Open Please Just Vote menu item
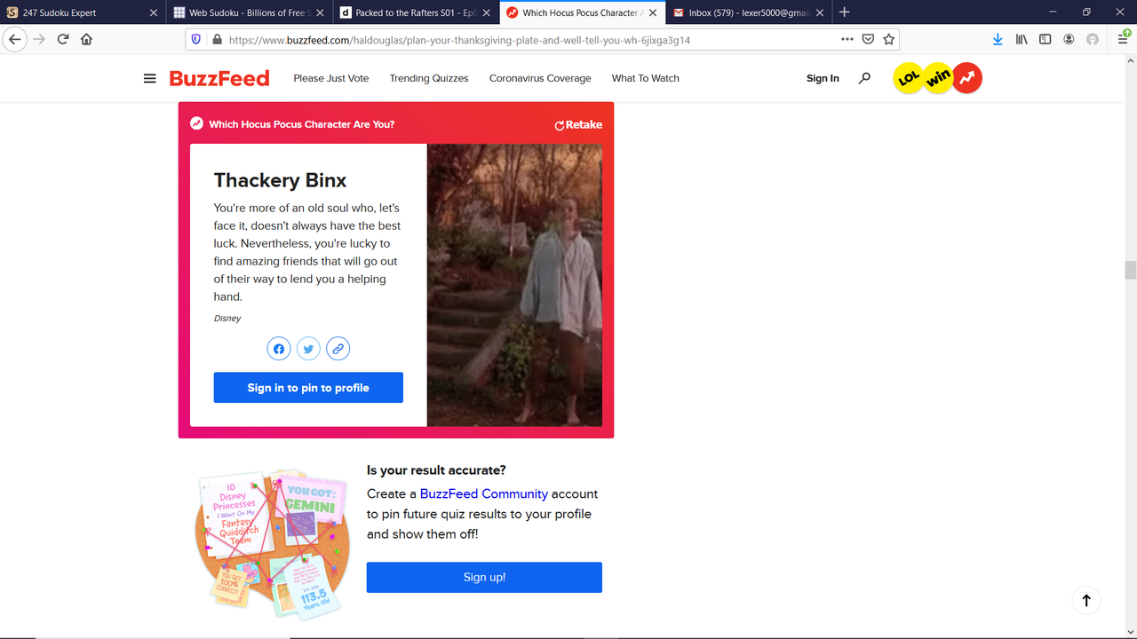1137x639 pixels. 331,78
